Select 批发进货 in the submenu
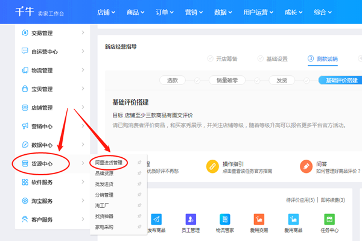362x241 pixels. (x=104, y=184)
